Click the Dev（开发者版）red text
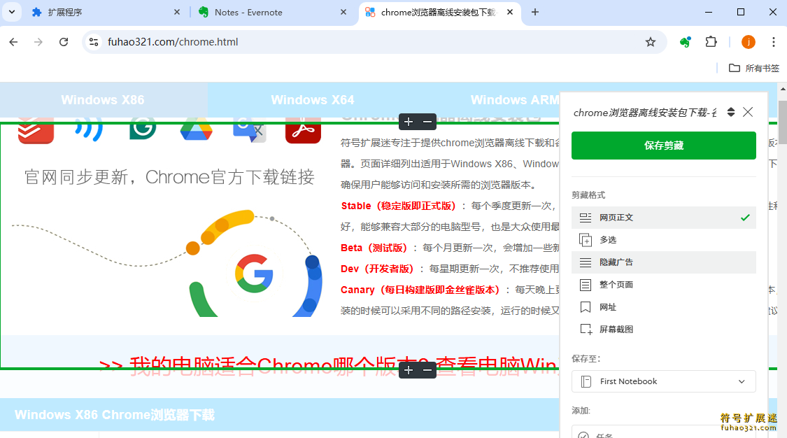787x438 pixels. click(x=377, y=269)
